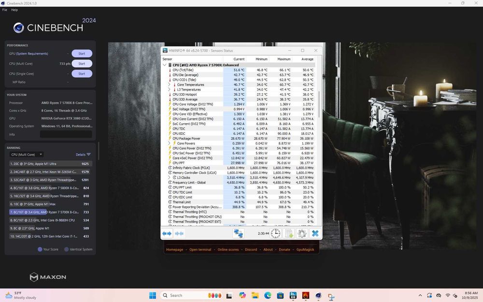Open the FurMark flame taskbar icon
This screenshot has width=483, height=302.
click(x=306, y=296)
